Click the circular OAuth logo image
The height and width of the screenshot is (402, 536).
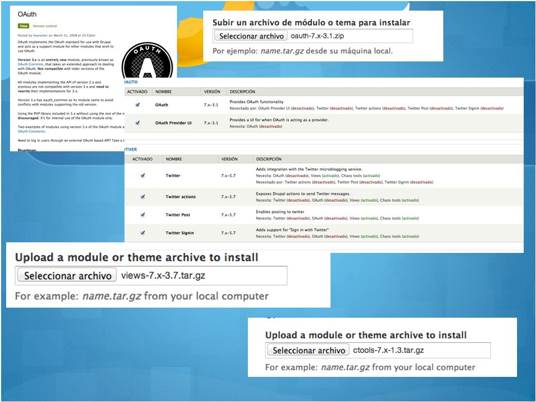(x=147, y=60)
